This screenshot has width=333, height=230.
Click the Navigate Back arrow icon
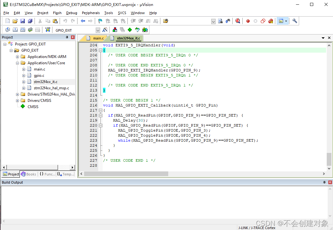(x=82, y=21)
